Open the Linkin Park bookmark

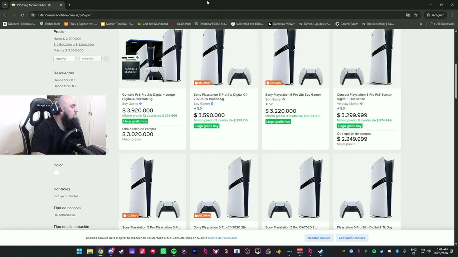pos(181,24)
